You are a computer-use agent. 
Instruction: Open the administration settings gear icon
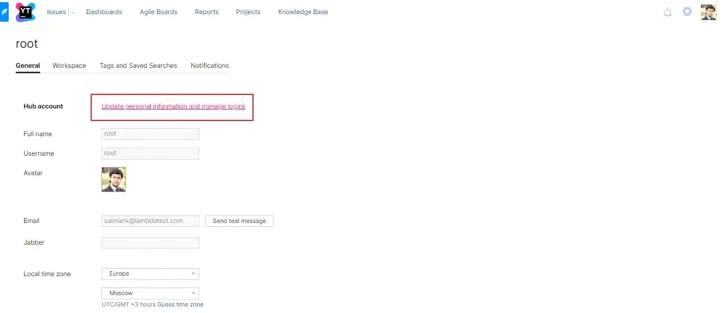pyautogui.click(x=687, y=11)
